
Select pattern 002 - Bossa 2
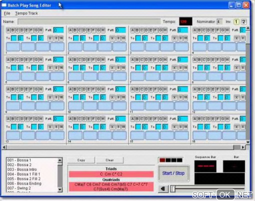pyautogui.click(x=19, y=165)
